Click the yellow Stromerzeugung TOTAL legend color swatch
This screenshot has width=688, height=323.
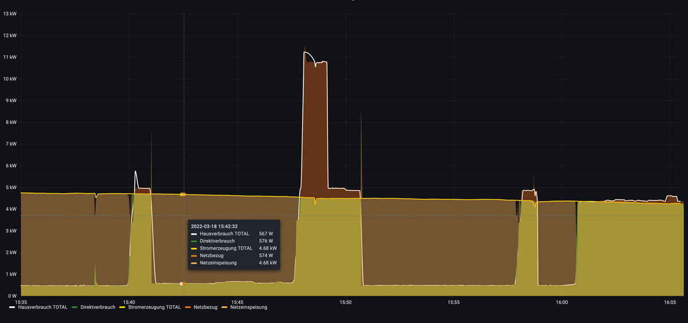tap(122, 308)
